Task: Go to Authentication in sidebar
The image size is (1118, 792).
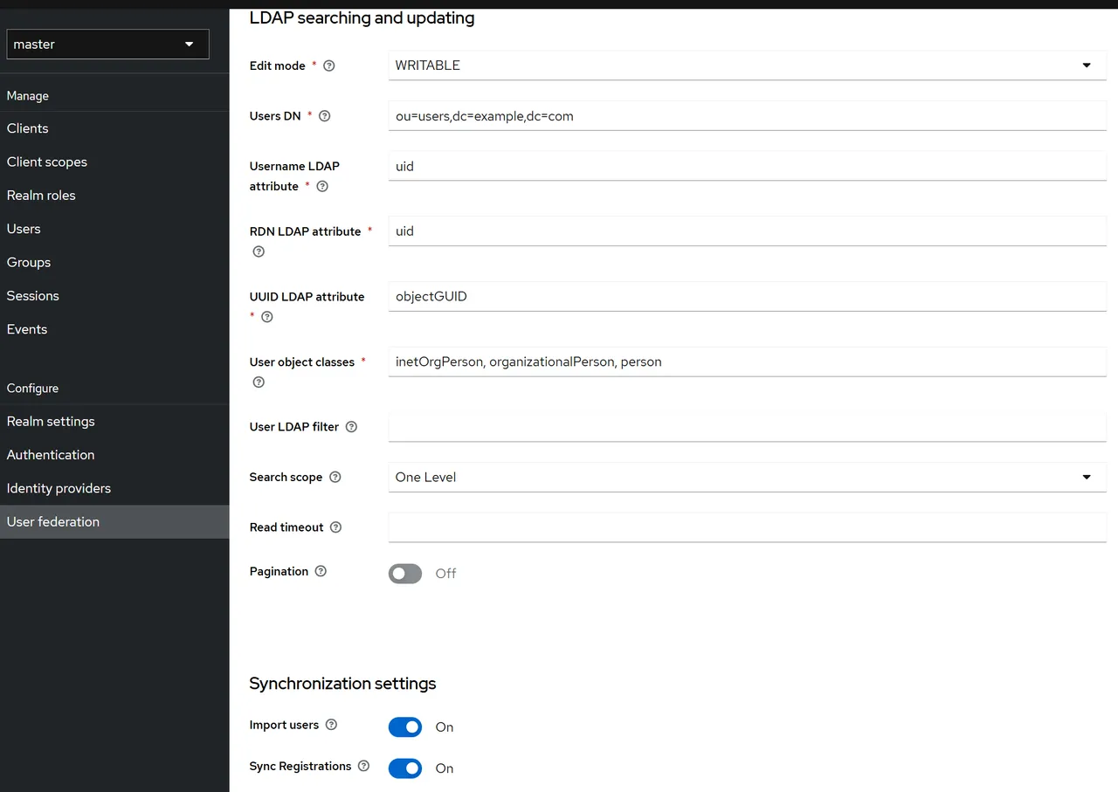Action: pos(114,454)
